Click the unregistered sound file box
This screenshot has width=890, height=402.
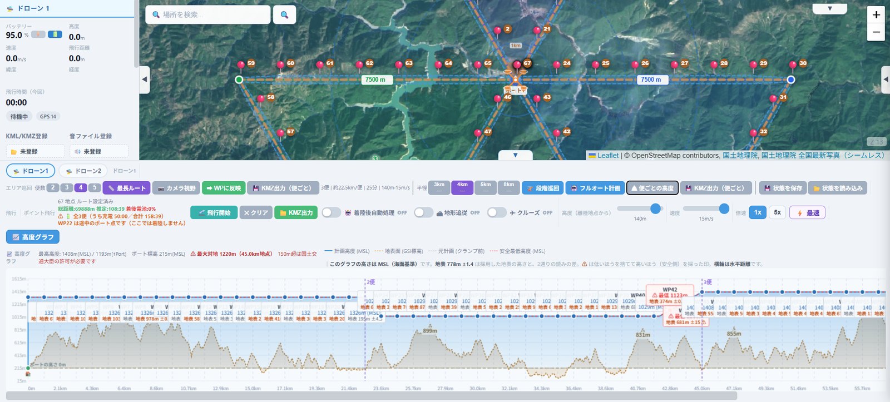pos(98,151)
